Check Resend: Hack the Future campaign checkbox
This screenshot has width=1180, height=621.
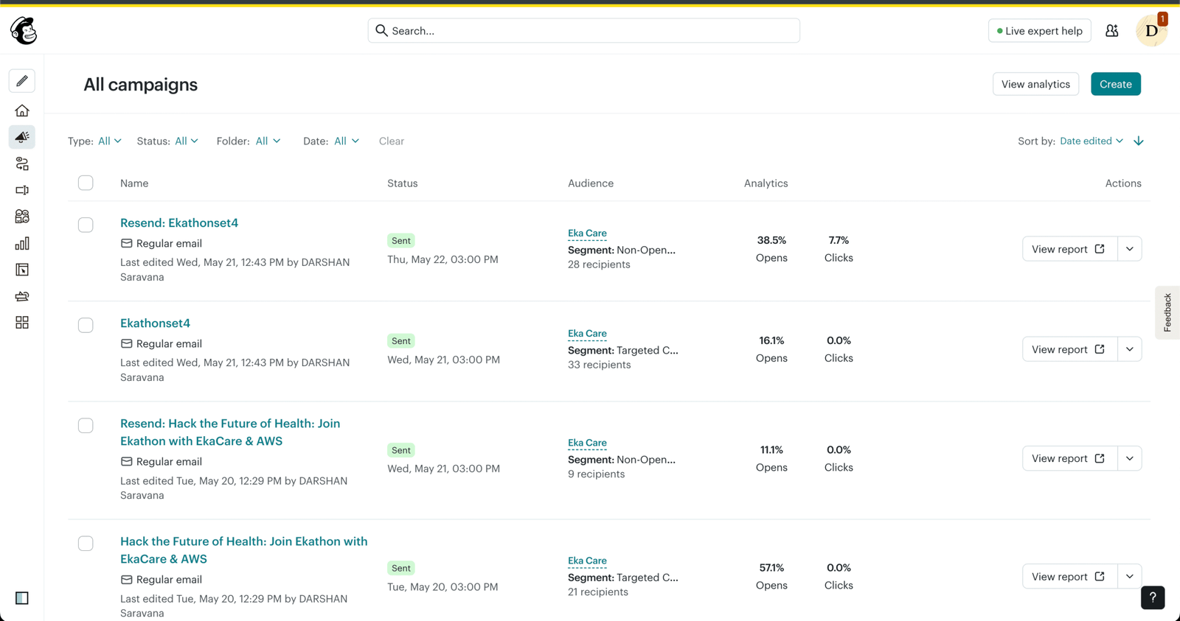86,426
